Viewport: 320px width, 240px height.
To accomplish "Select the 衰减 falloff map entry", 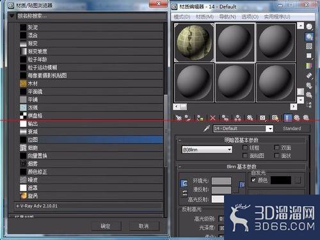I will [x=92, y=132].
